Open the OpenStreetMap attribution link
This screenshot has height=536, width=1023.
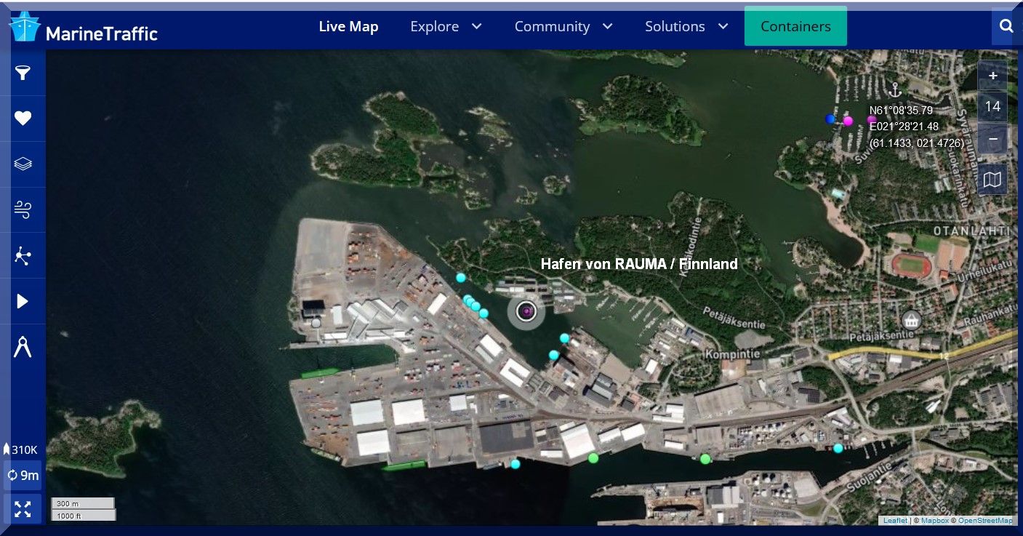pos(985,521)
